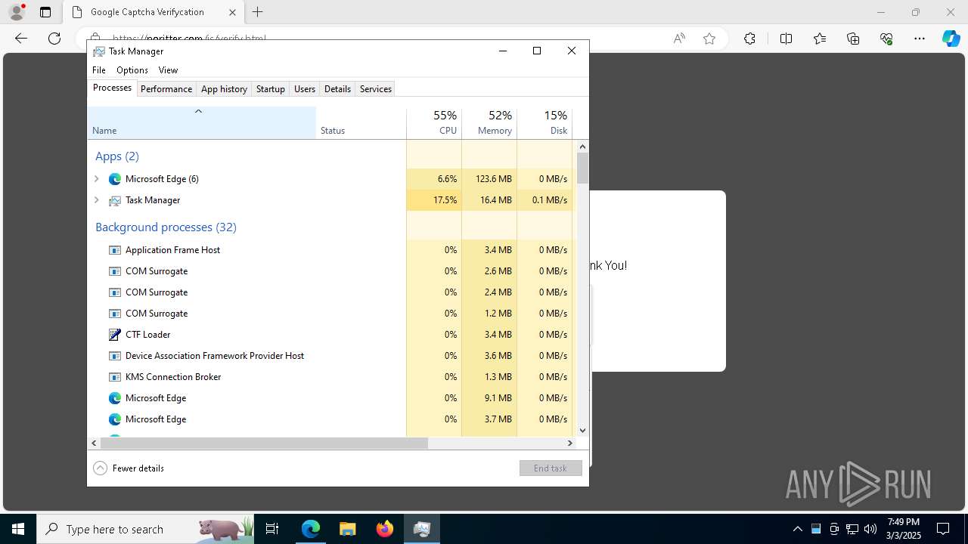Click the scroll down arrow of process list
The image size is (968, 544).
click(582, 431)
